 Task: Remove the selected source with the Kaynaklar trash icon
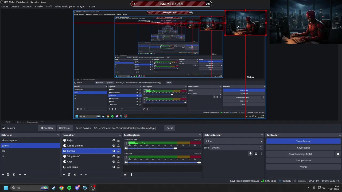click(69, 175)
